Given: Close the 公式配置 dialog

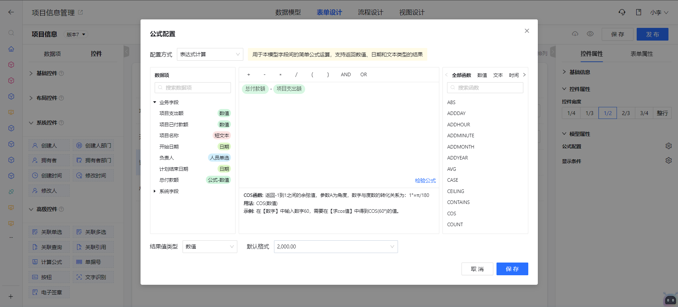Looking at the screenshot, I should (x=527, y=31).
